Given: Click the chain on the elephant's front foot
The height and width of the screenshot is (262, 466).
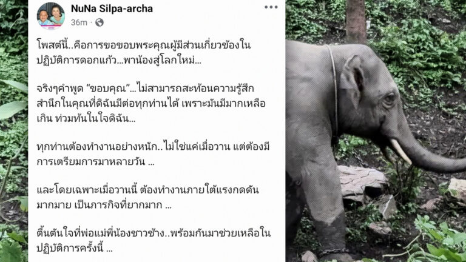Looking at the screenshot, I should pos(333,252).
